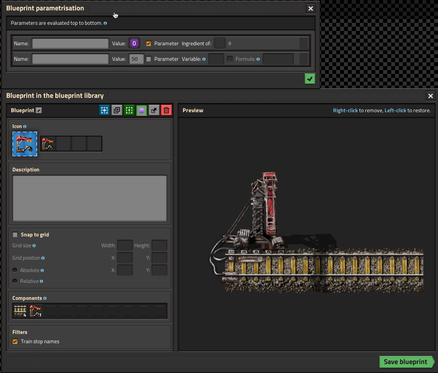Uncheck Parameter checkbox in first row
Viewport: 438px width, 373px height.
coord(149,44)
